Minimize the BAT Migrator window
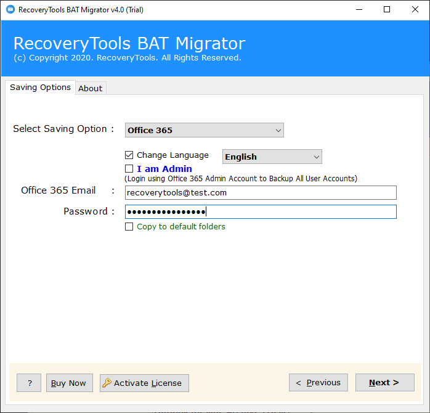 [359, 10]
